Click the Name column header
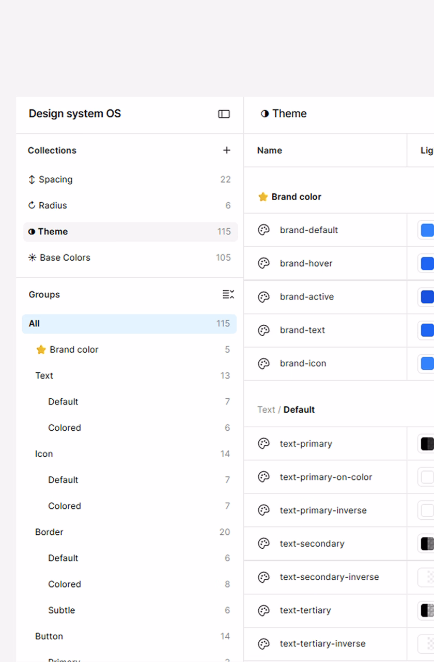434x662 pixels. (x=270, y=151)
